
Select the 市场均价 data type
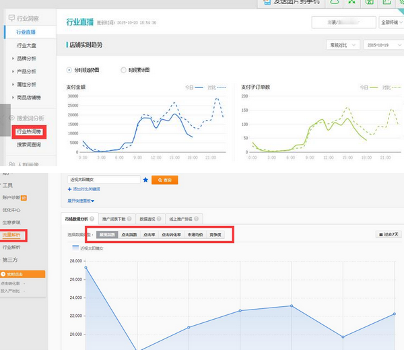click(195, 234)
